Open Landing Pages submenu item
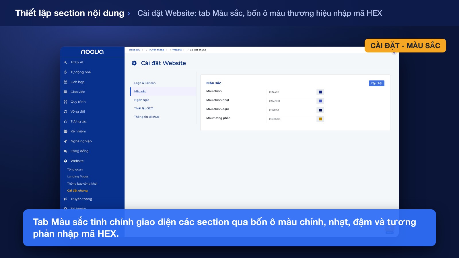 pos(78,177)
